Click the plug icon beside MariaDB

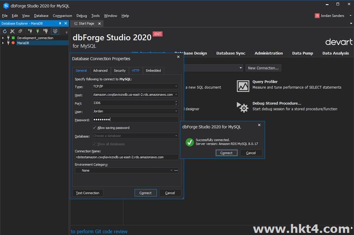click(x=8, y=43)
